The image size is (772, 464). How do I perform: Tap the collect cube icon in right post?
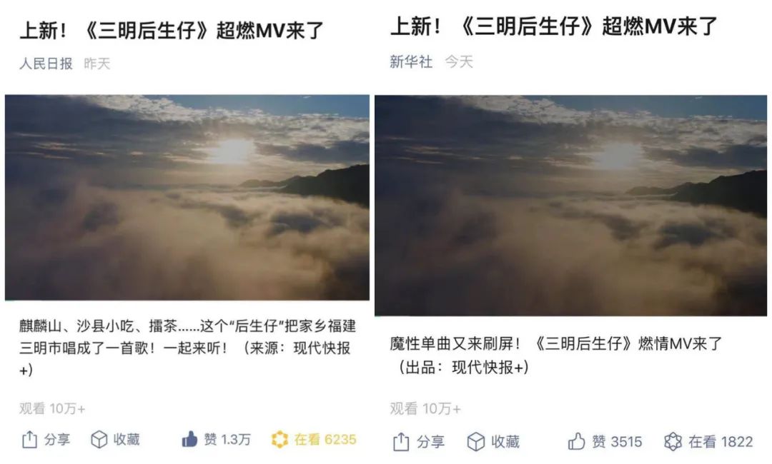coord(475,442)
